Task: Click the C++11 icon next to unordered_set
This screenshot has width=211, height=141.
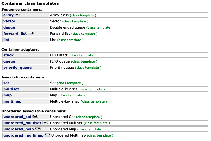Action: coord(35,116)
